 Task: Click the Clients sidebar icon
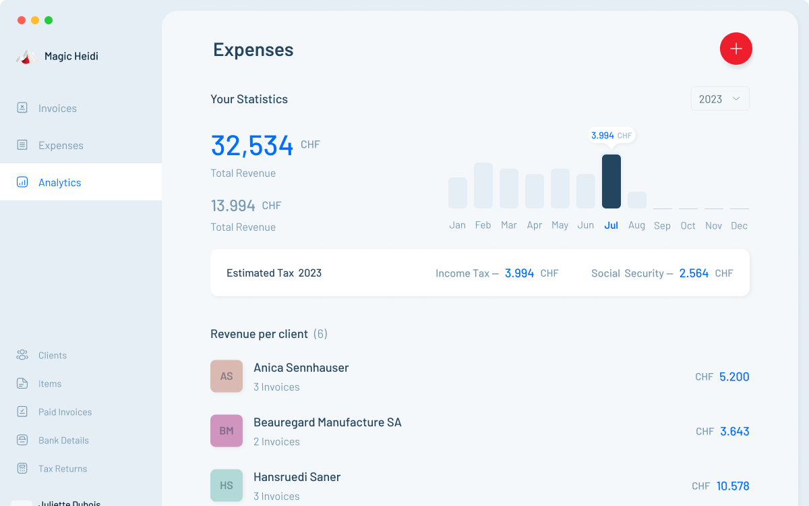coord(22,355)
